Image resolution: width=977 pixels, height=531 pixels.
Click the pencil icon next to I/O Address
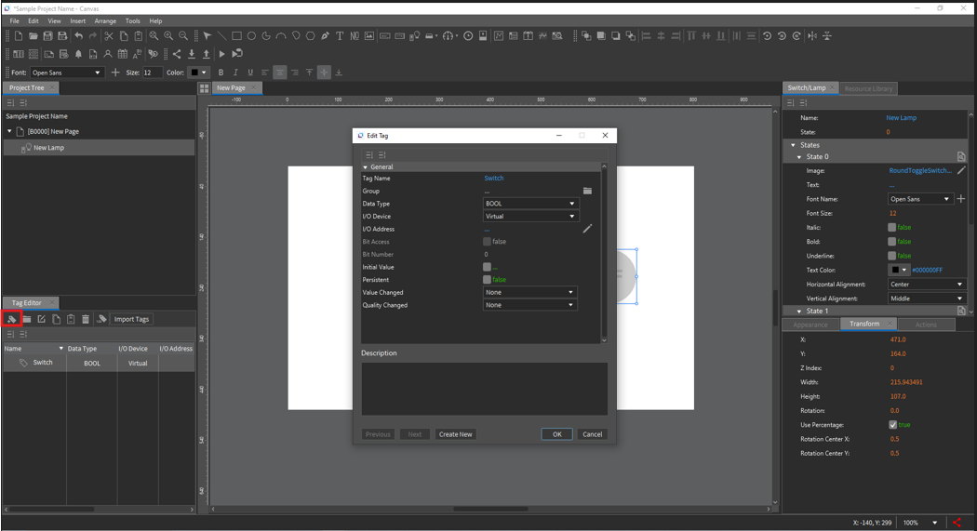(x=587, y=229)
